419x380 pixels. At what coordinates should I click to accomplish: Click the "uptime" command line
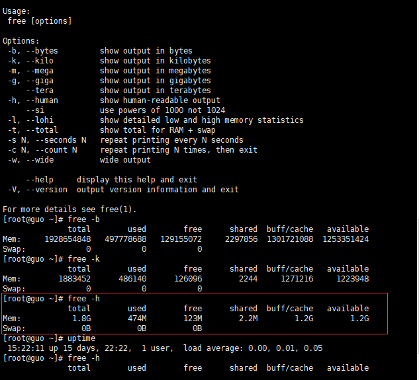click(49, 338)
